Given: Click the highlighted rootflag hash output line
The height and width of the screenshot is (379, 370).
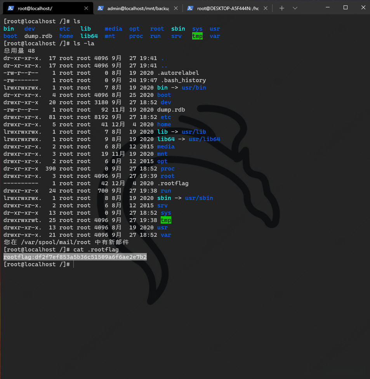Looking at the screenshot, I should coord(75,257).
